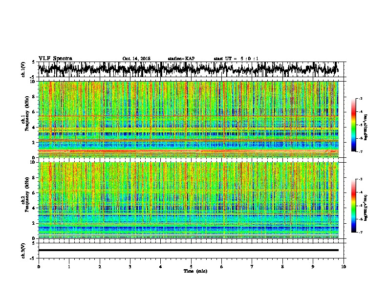Click the ch.1(V) waveform axis label
This screenshot has height=299, width=387.
[23, 69]
